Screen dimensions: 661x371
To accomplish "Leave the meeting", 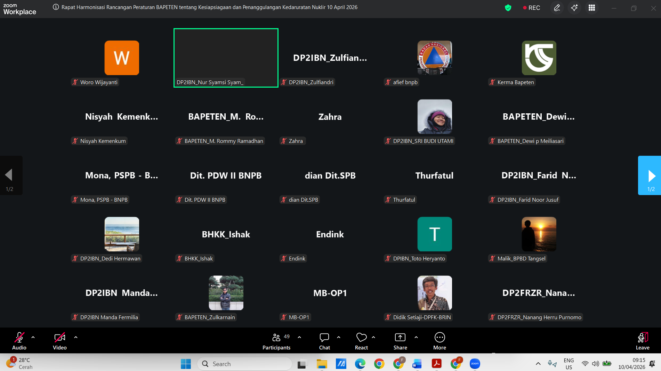I will click(642, 341).
